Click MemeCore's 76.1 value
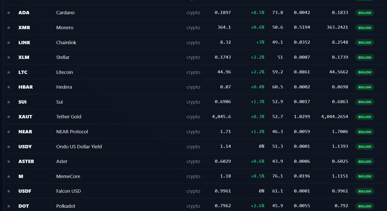387x211 pixels. point(278,176)
